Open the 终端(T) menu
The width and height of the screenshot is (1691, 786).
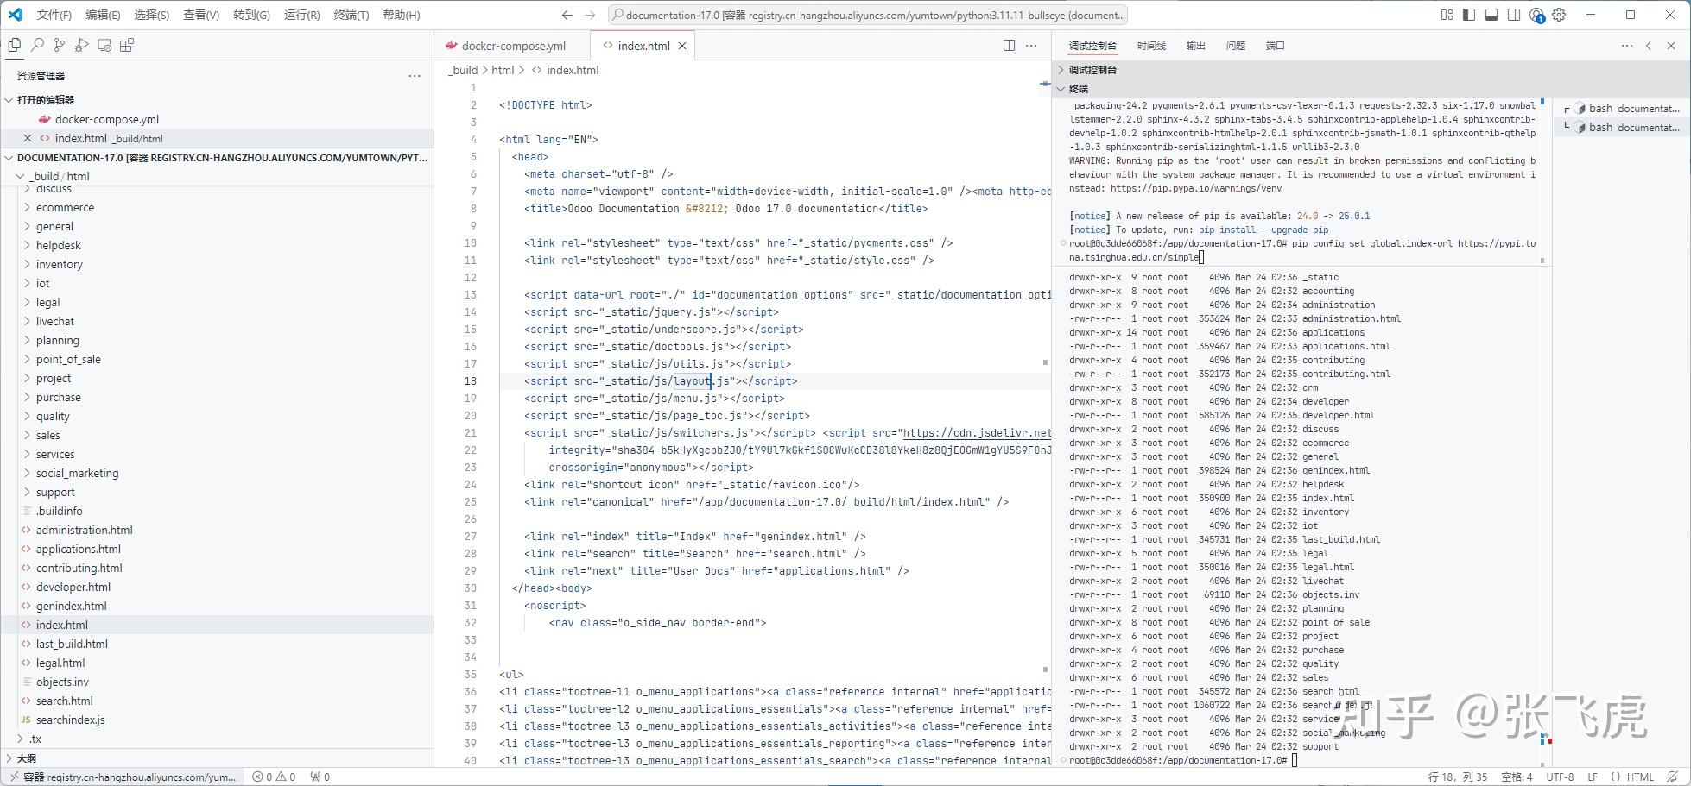pos(351,15)
